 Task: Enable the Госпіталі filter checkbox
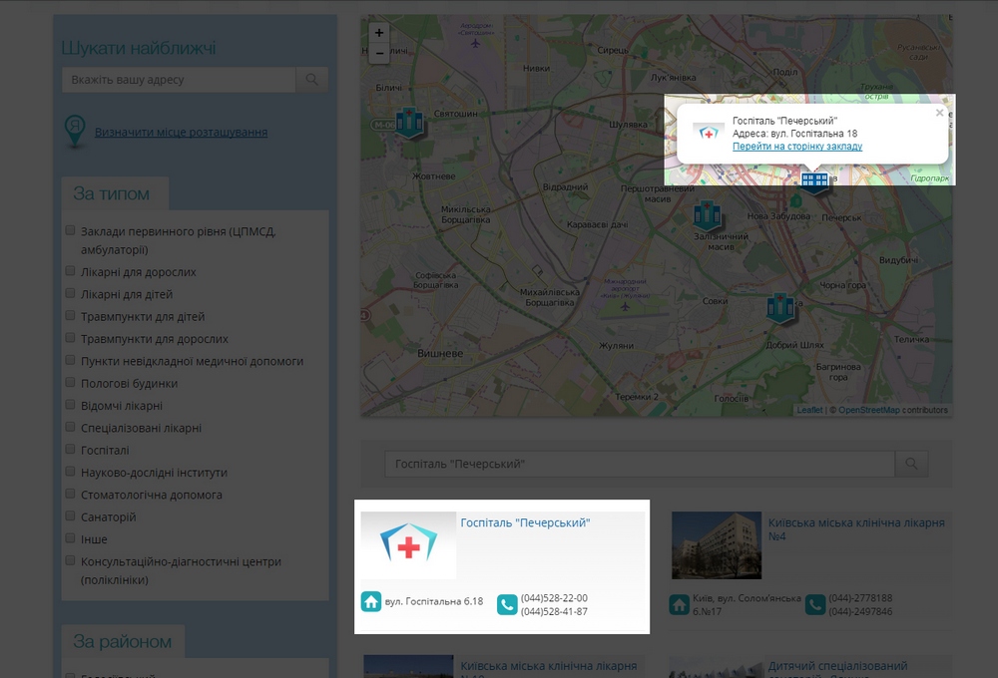pos(70,450)
